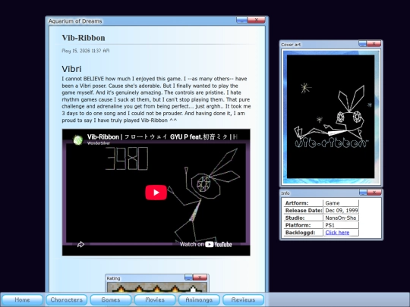Minimize the Cover art window
Viewport: 410px width, 307px height.
click(x=362, y=44)
